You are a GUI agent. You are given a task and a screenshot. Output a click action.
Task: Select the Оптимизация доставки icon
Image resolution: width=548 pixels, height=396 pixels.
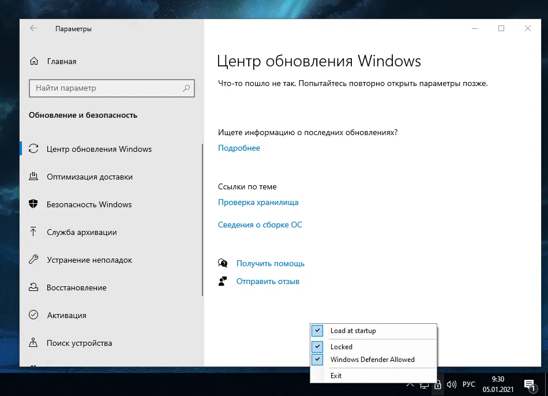tap(33, 176)
